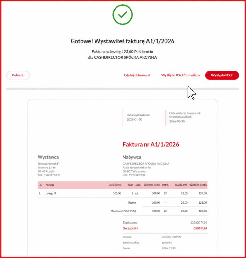Select the red title Faktura nr A1/1/2026
Screen dimensions: 246x258
(151, 144)
